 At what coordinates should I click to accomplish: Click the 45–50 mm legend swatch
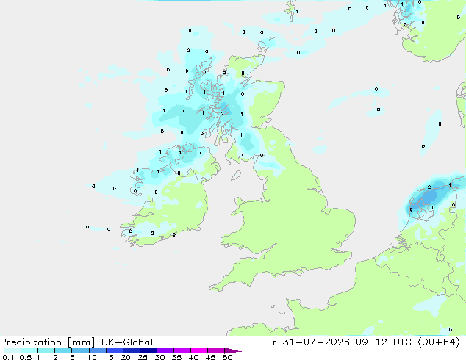216,350
